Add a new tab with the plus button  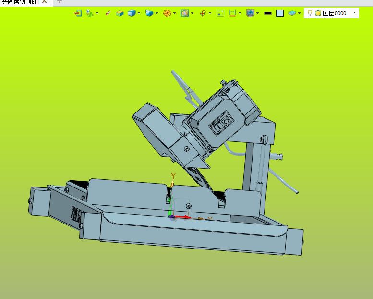point(60,1)
